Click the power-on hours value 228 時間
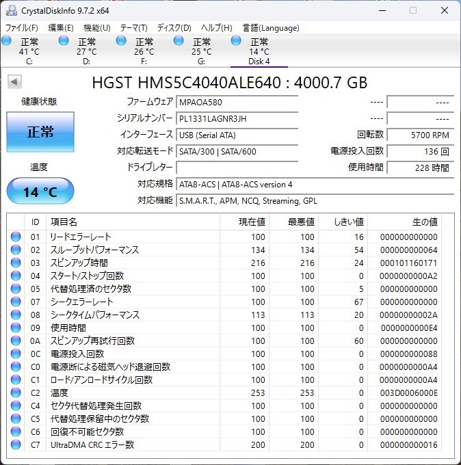 point(421,168)
